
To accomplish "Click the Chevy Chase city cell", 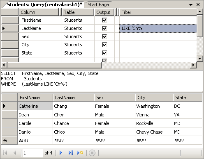I will [x=154, y=132].
